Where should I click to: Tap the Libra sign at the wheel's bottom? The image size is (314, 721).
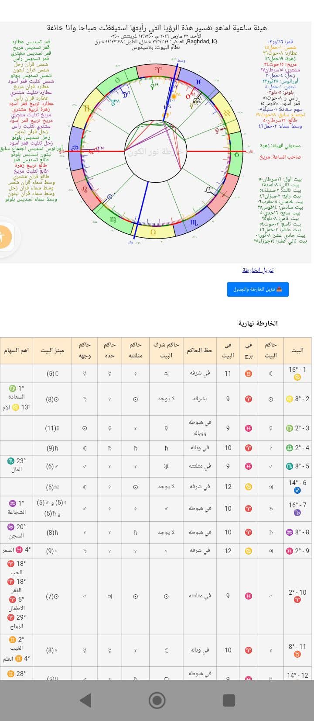(x=153, y=232)
